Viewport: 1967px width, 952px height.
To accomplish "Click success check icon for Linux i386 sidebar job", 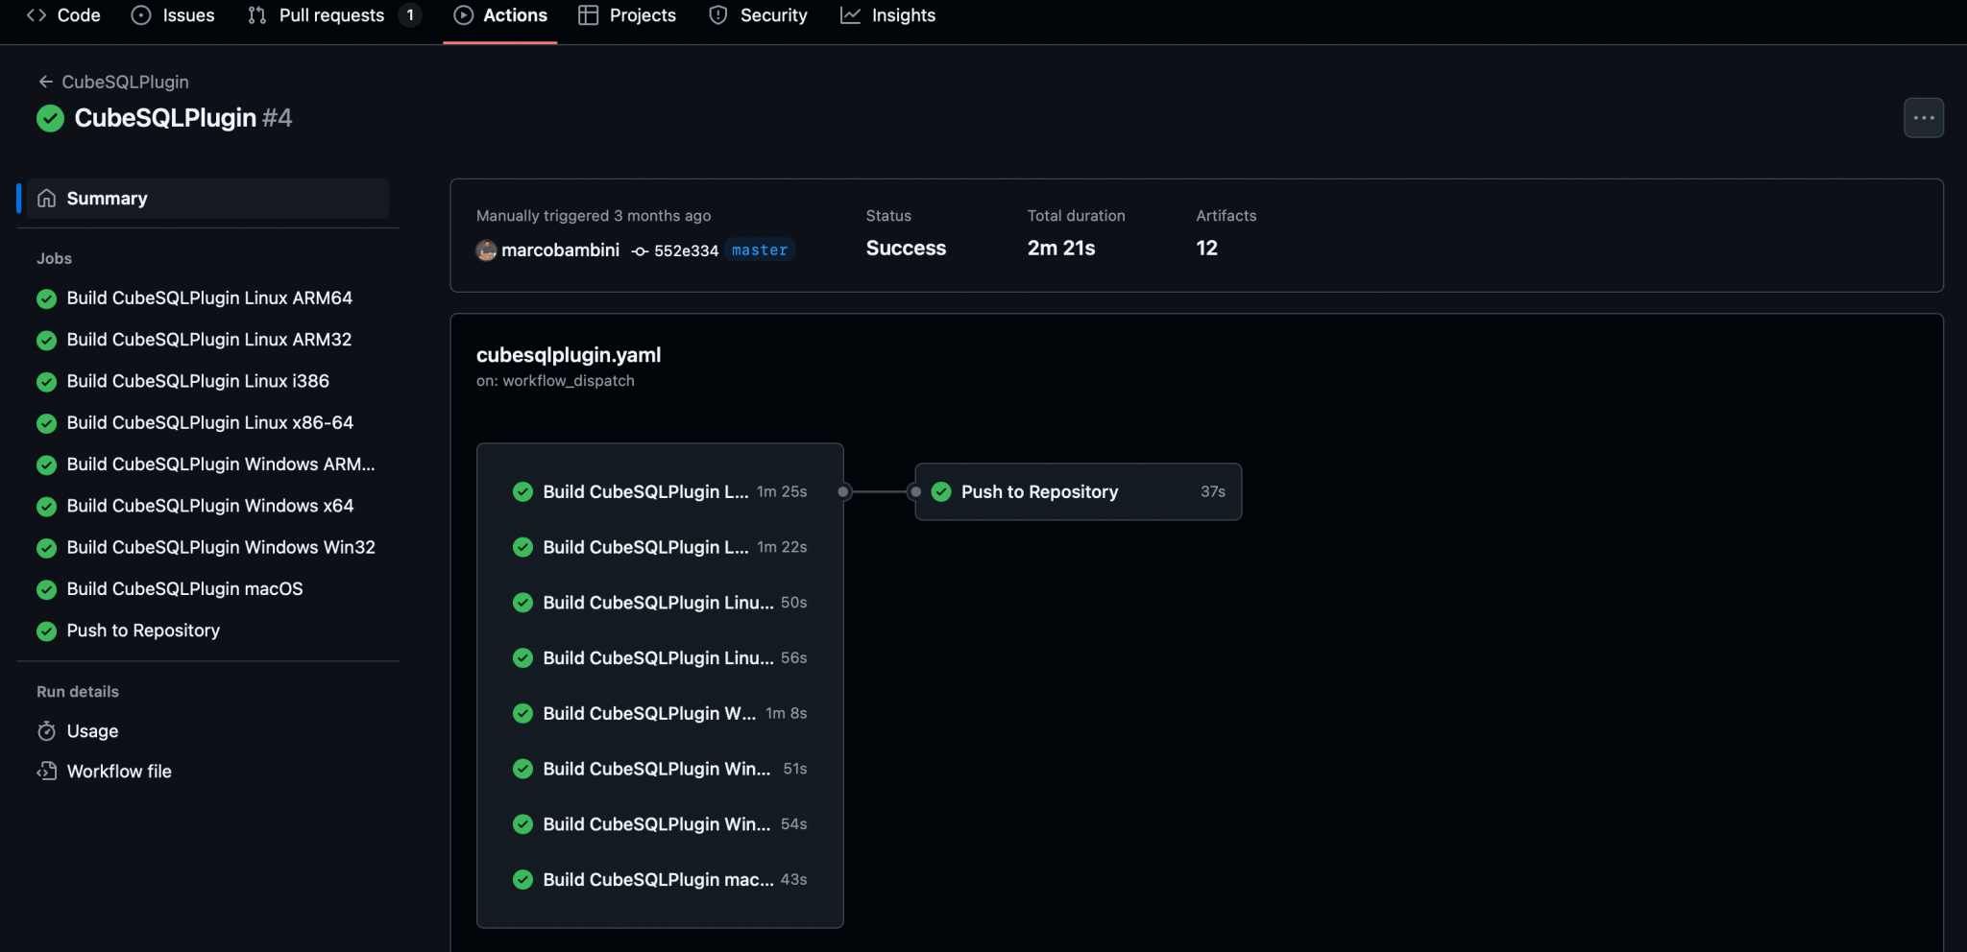I will coord(46,382).
